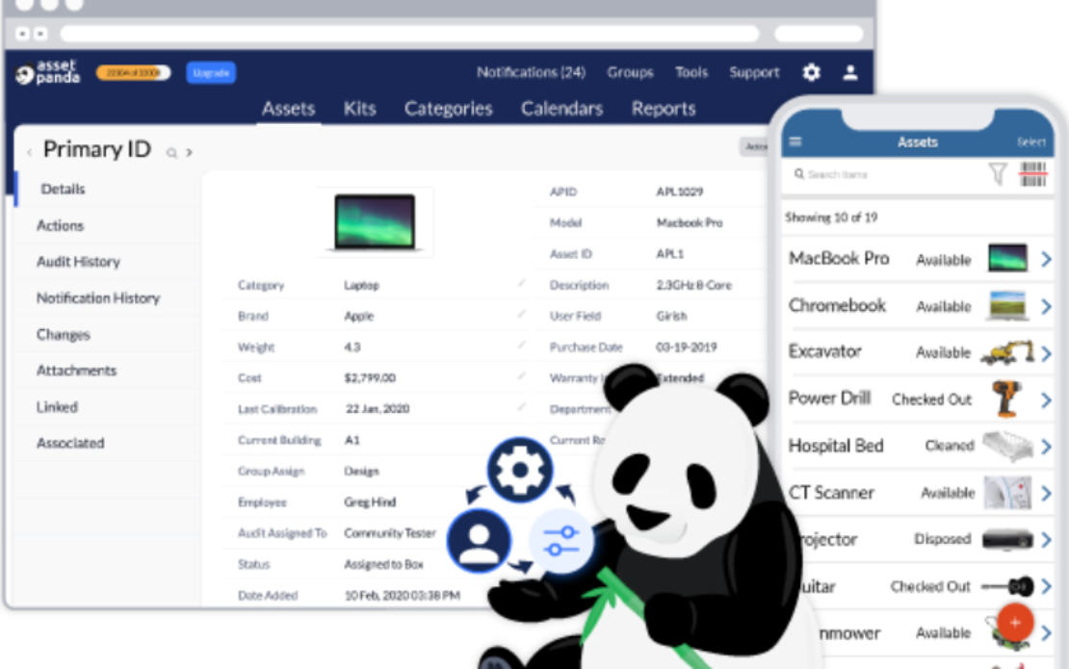1069x669 pixels.
Task: Click the usage progress pill showing 2204 of 3000
Action: 133,71
